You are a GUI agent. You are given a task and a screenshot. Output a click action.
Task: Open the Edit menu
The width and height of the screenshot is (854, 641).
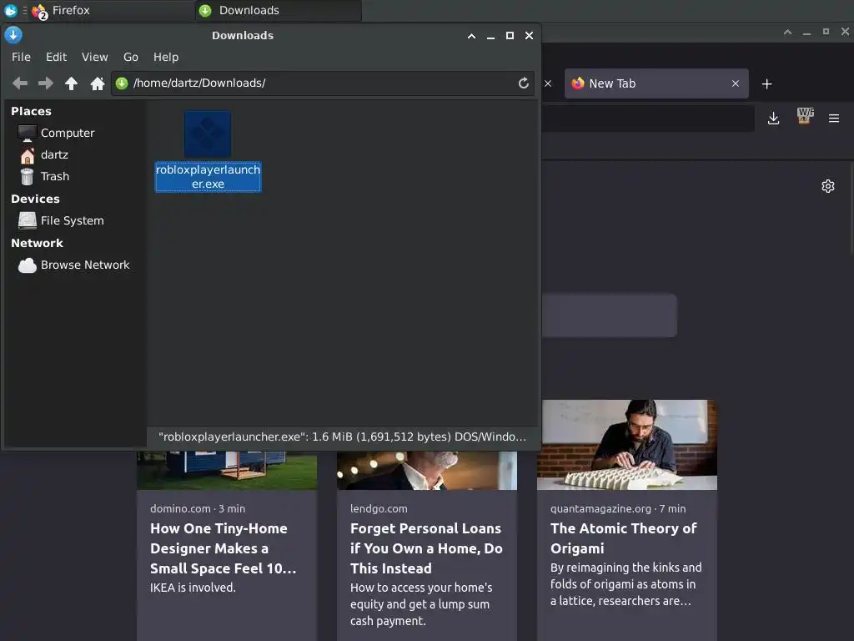click(x=56, y=57)
